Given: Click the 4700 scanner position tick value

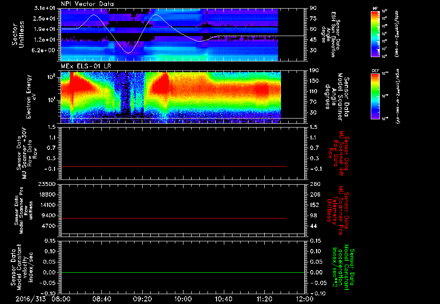Looking at the screenshot, I should tap(49, 226).
